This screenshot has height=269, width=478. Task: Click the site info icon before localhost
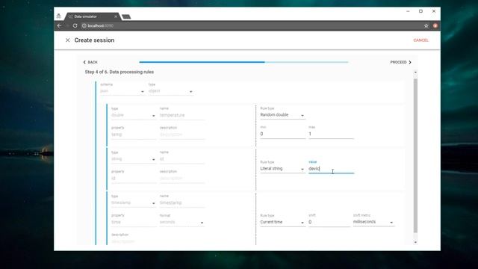coord(84,25)
